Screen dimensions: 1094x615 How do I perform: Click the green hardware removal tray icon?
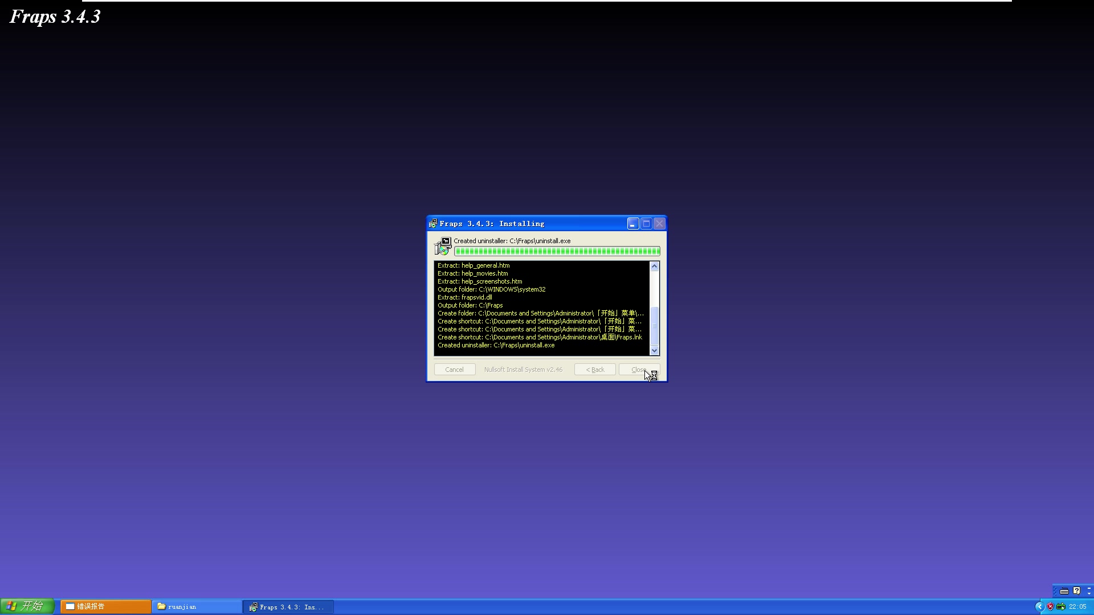pos(1060,607)
